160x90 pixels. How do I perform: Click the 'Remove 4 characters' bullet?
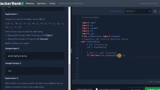(30, 35)
